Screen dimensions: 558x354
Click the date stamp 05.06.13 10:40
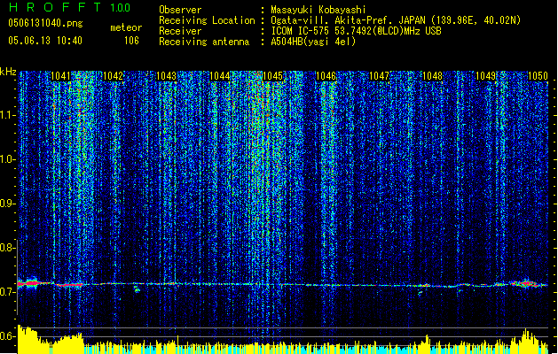click(x=45, y=41)
